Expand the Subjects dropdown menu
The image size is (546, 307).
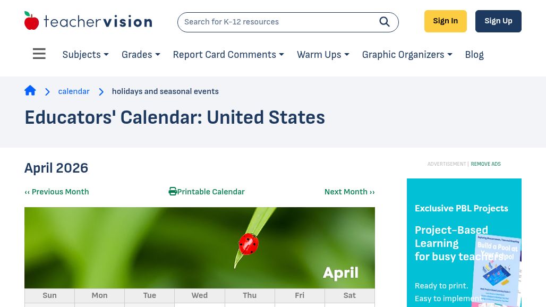coord(86,55)
